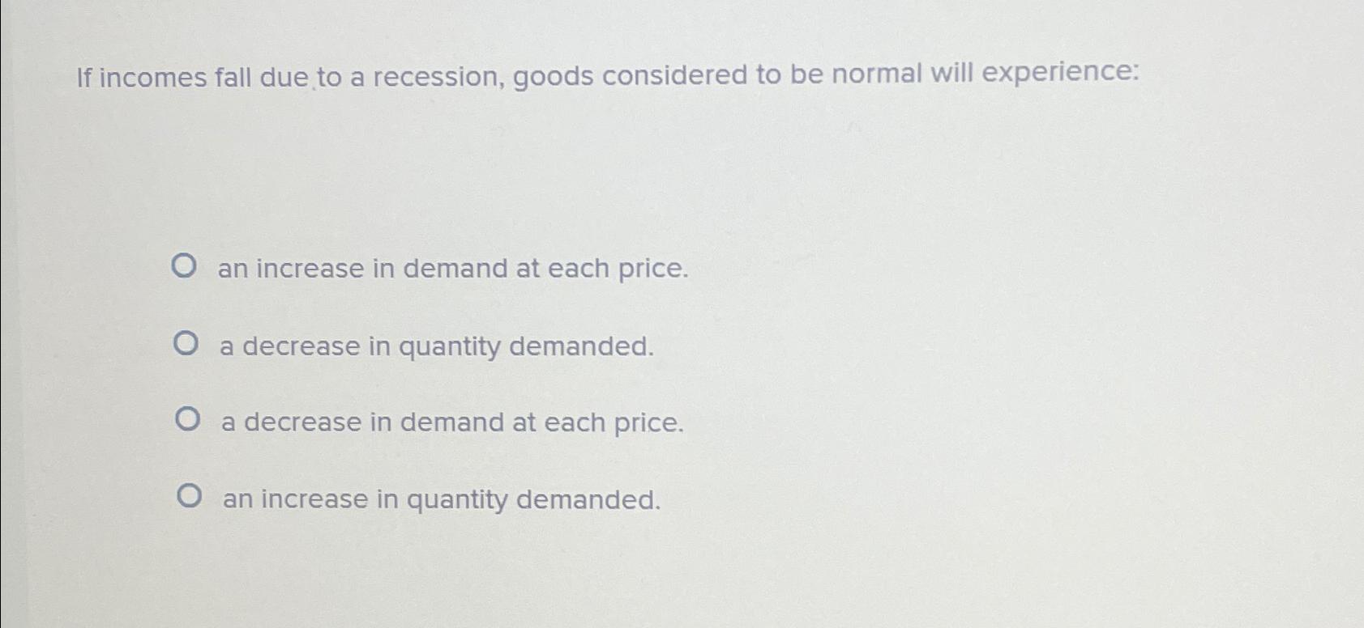Select radio button for 'a decrease in quantity demanded'
The image size is (1364, 628).
click(186, 342)
